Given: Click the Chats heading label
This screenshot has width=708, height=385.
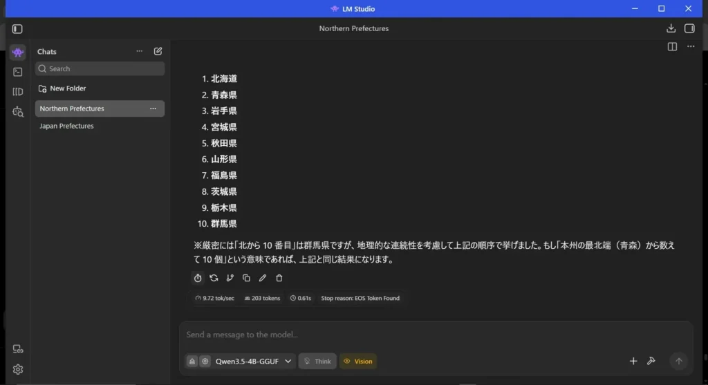Looking at the screenshot, I should click(47, 52).
